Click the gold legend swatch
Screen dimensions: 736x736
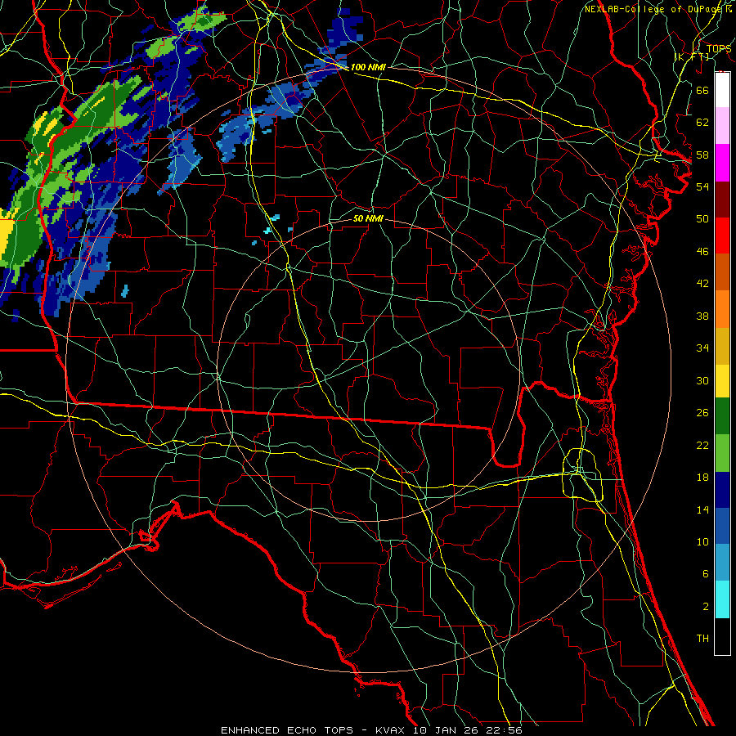722,346
